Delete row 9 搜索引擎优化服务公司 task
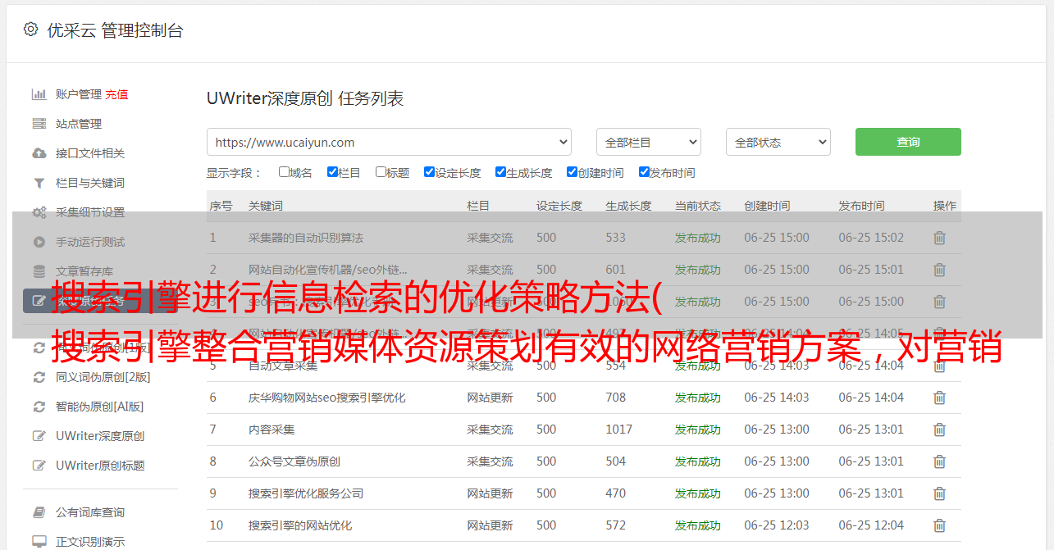The width and height of the screenshot is (1054, 550). click(x=939, y=493)
